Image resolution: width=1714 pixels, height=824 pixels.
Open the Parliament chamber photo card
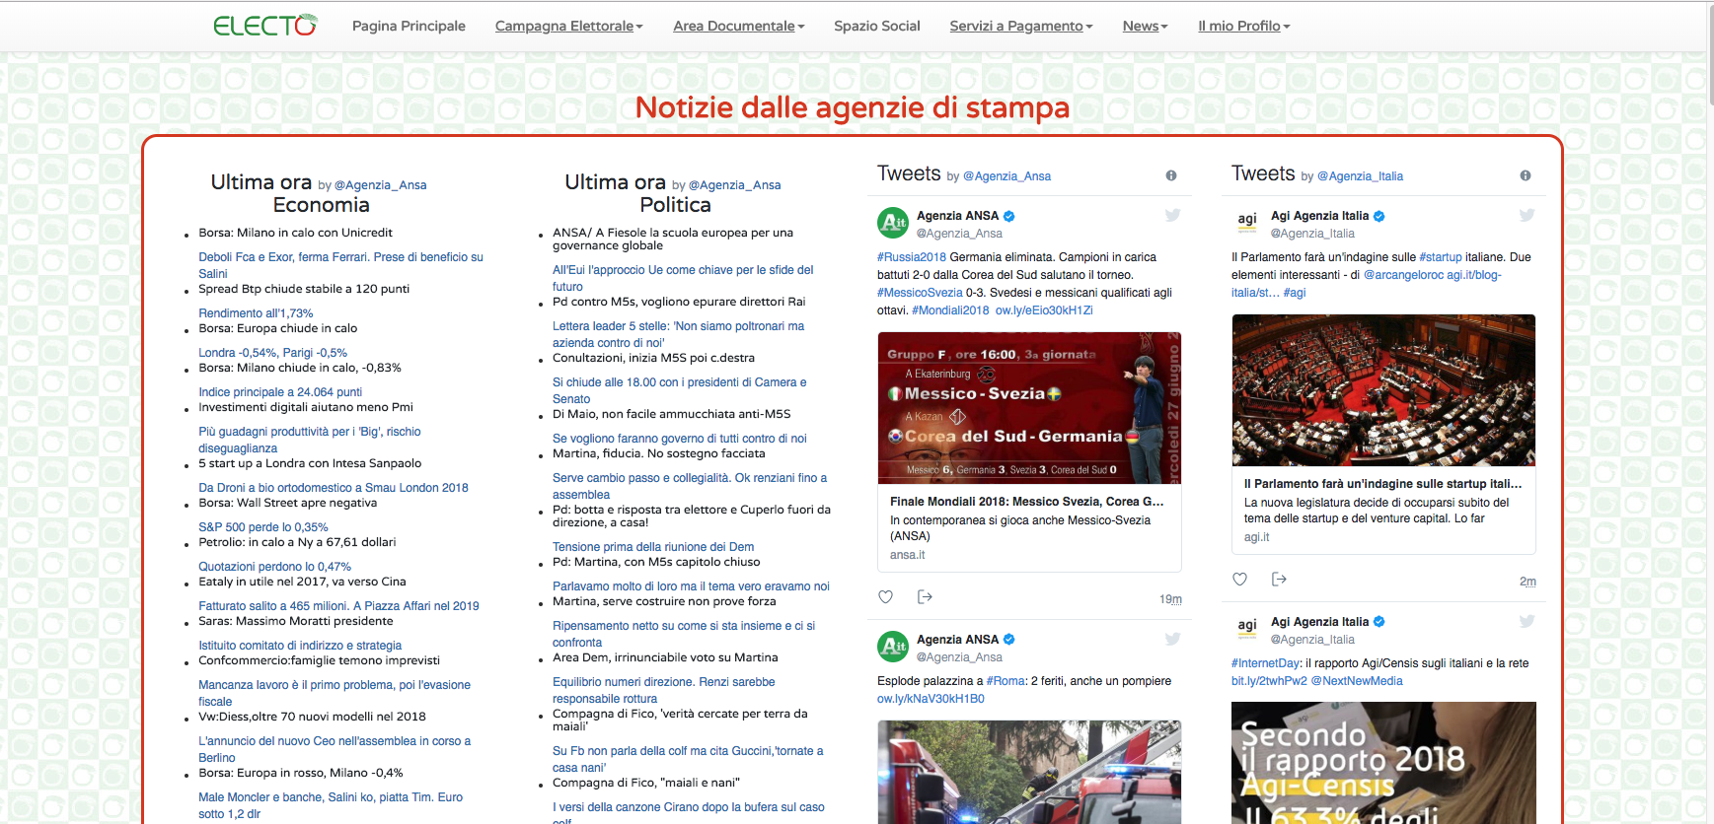(x=1383, y=390)
